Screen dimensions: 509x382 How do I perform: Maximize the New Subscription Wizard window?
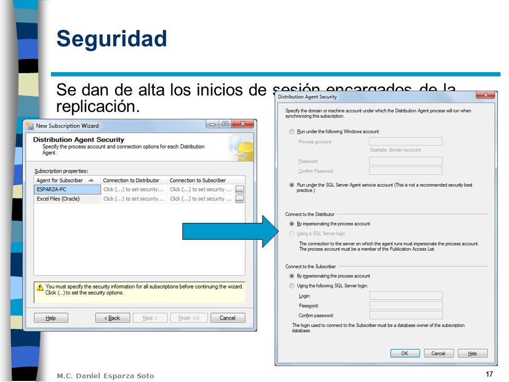coord(225,124)
